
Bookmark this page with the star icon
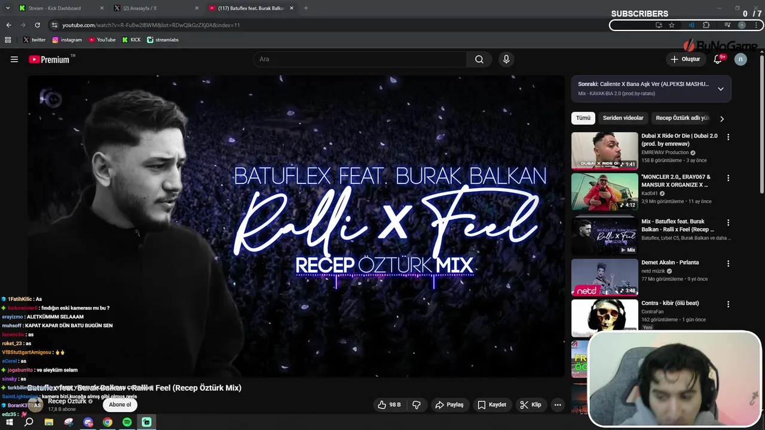tap(672, 25)
